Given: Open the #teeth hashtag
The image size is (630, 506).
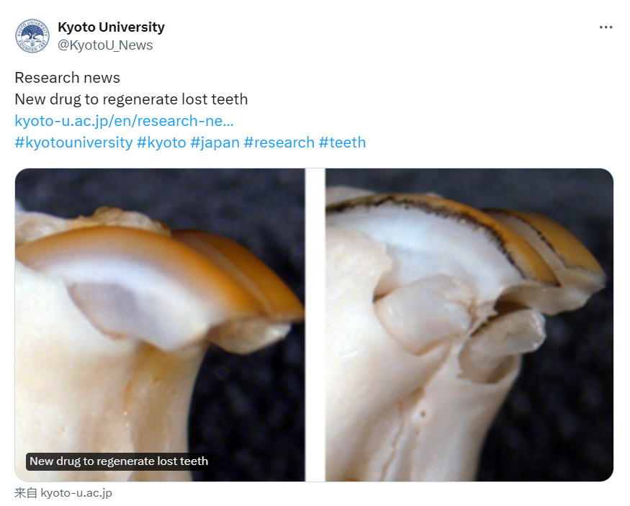Looking at the screenshot, I should (342, 143).
